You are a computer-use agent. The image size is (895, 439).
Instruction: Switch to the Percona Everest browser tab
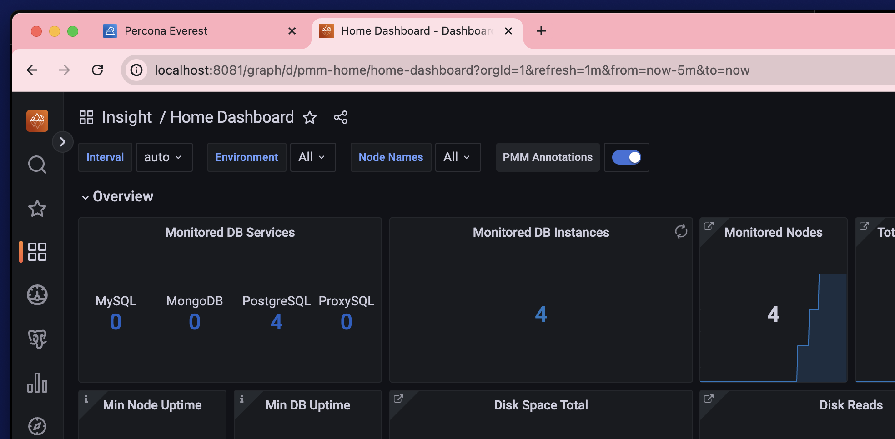[166, 30]
